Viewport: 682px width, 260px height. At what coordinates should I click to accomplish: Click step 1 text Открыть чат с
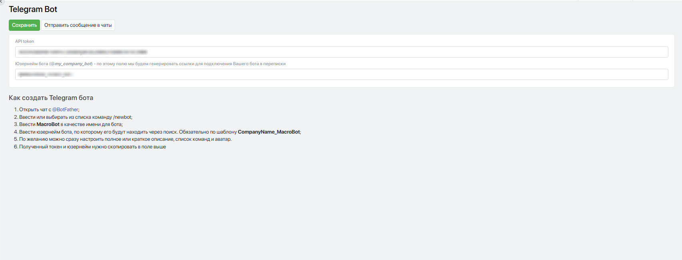tap(35, 110)
